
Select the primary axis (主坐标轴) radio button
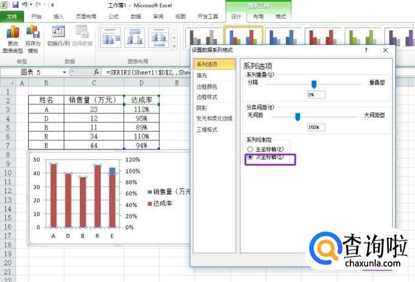pyautogui.click(x=249, y=149)
